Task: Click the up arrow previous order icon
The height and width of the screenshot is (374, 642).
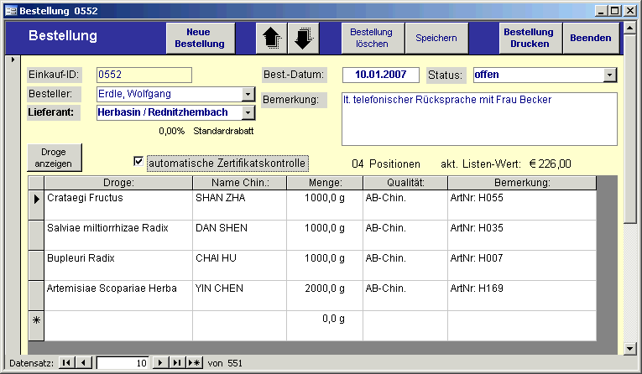Action: click(272, 38)
